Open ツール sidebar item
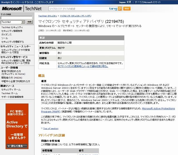Viewport: 178px width, 155px height. pos(4,38)
